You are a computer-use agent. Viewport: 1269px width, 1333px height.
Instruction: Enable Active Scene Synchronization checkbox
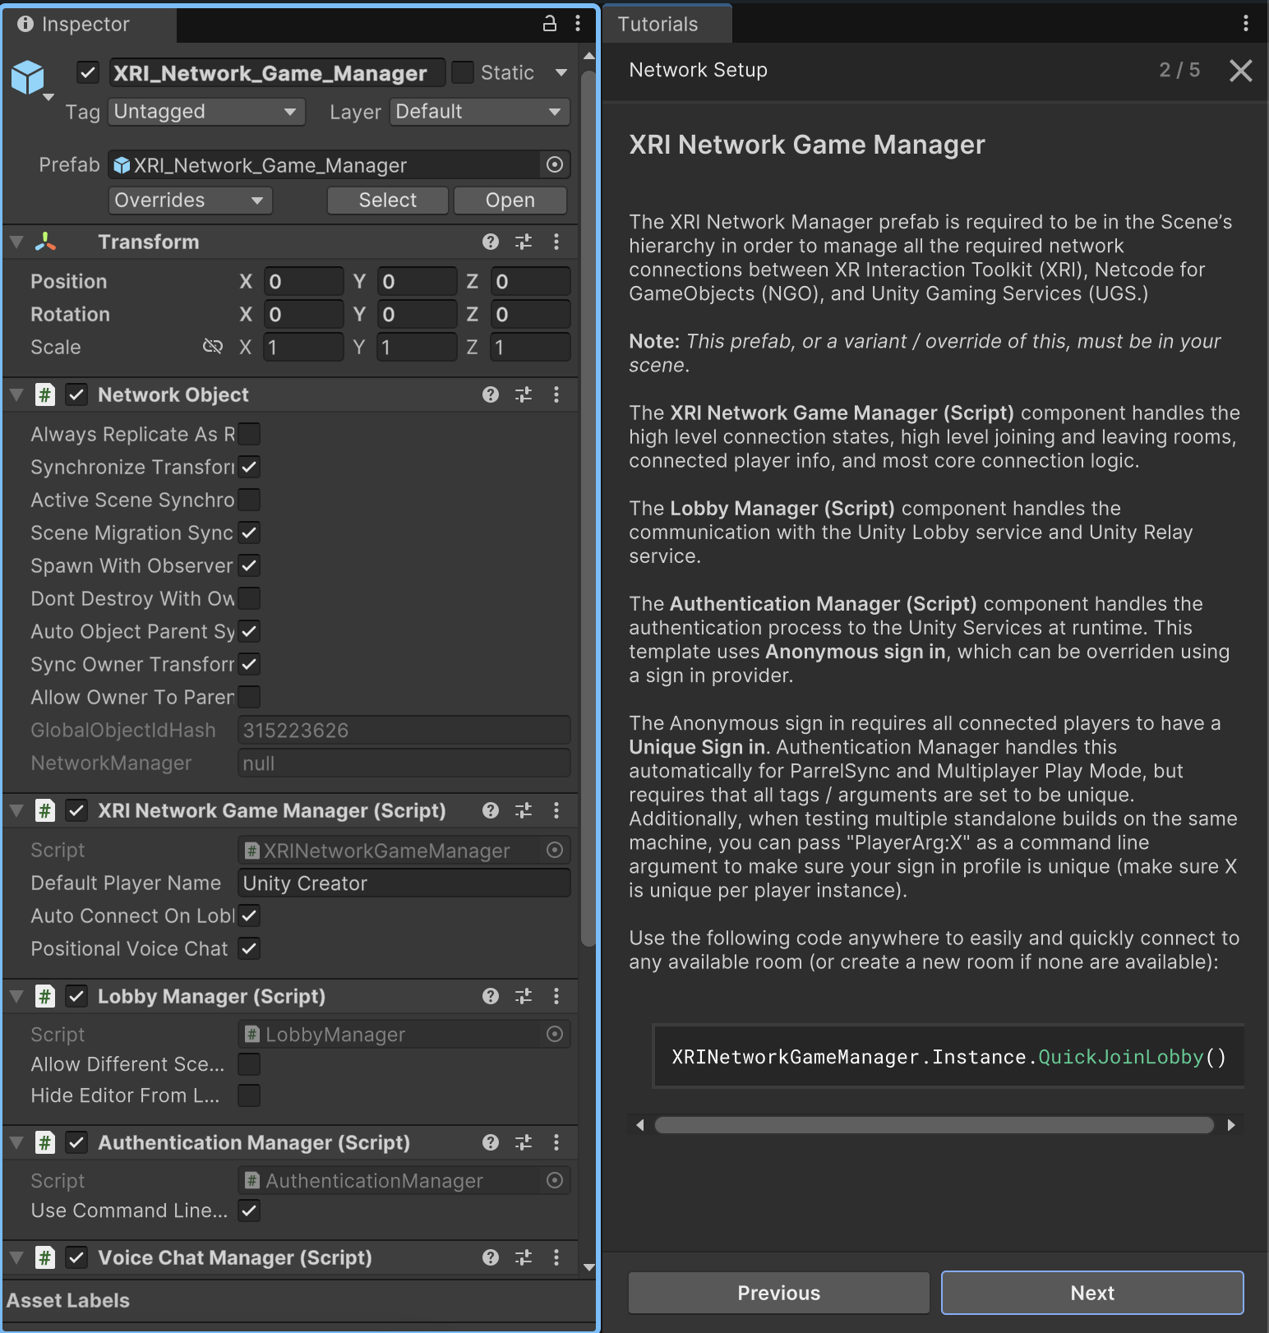(x=249, y=500)
